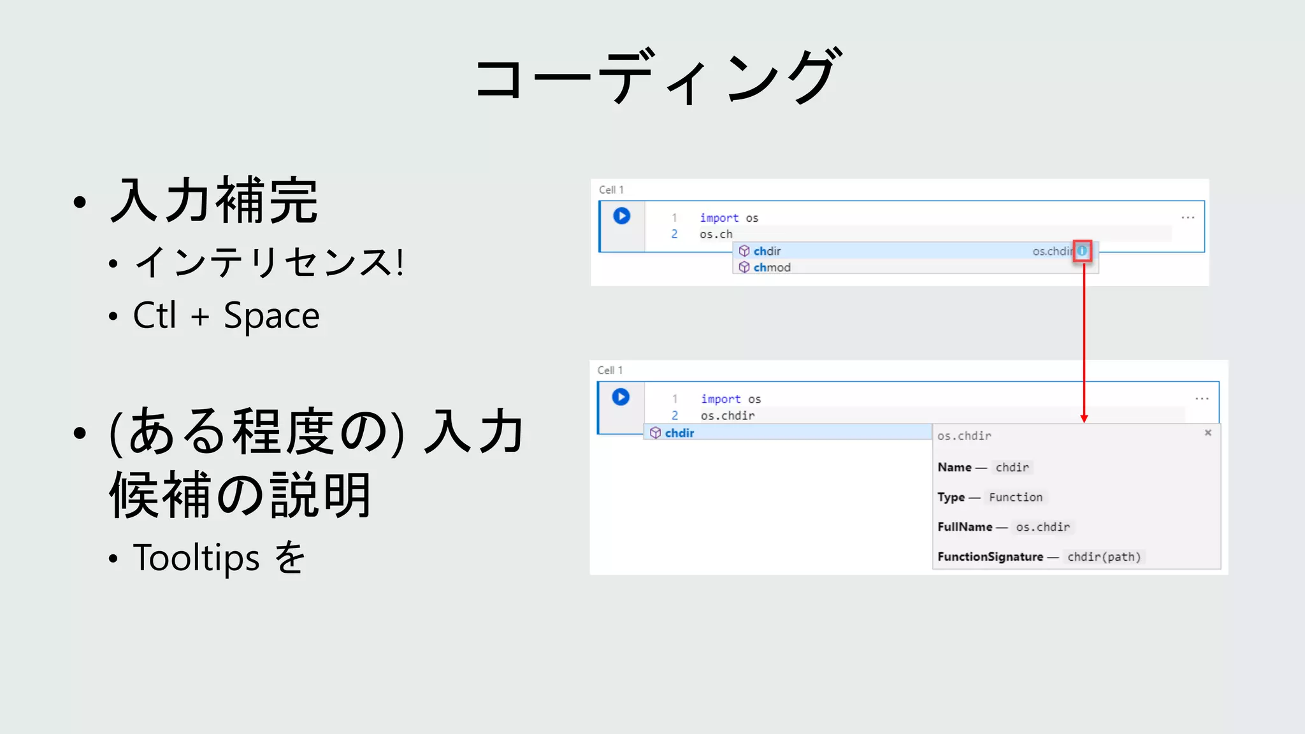Run the upper Cell 1 with play button
1305x734 pixels.
[x=621, y=216]
